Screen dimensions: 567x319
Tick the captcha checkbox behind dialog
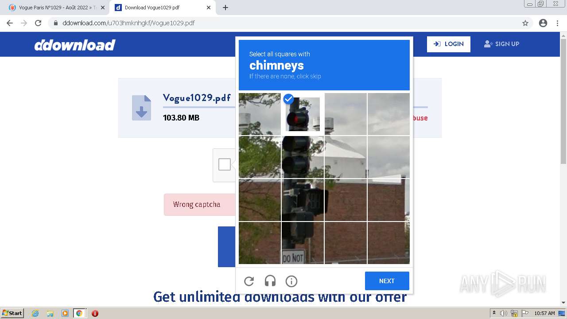[225, 164]
